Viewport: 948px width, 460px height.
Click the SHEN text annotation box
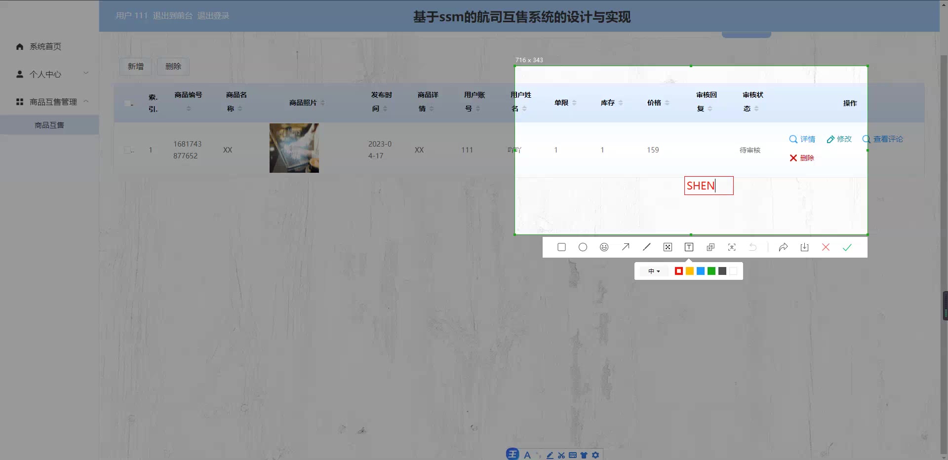click(x=709, y=186)
